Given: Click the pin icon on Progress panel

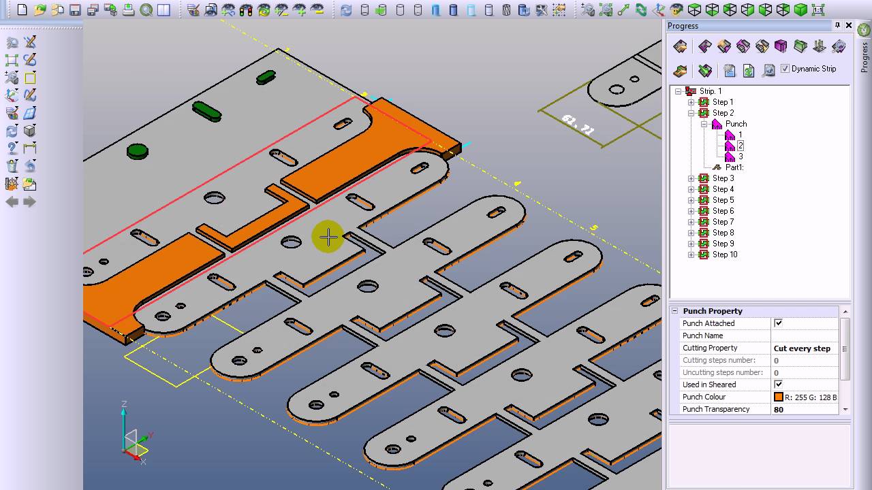Looking at the screenshot, I should click(838, 25).
